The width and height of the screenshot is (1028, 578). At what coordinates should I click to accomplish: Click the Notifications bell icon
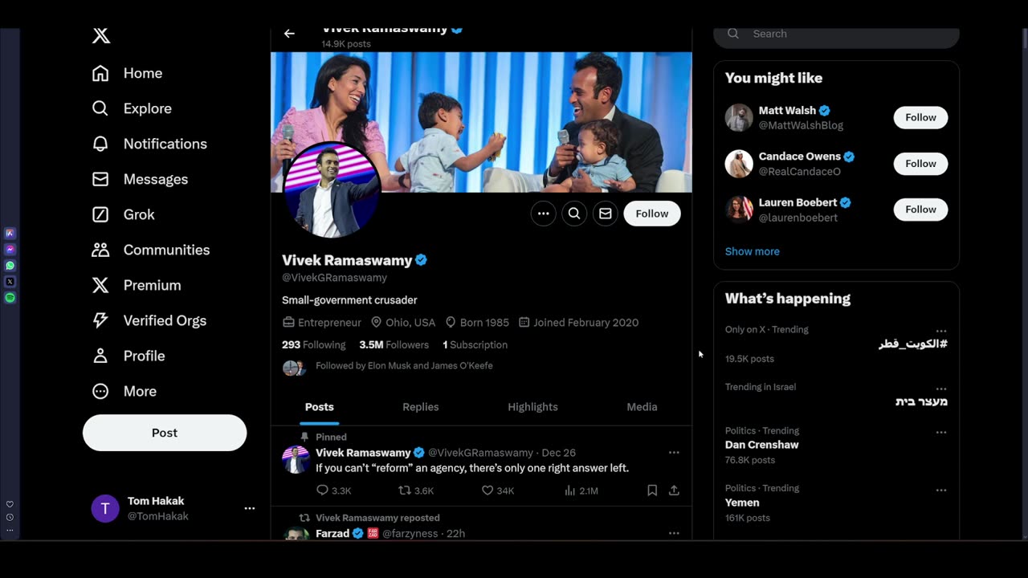(x=100, y=144)
